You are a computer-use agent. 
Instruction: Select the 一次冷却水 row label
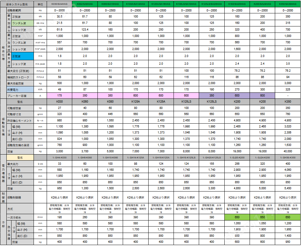click(20, 217)
